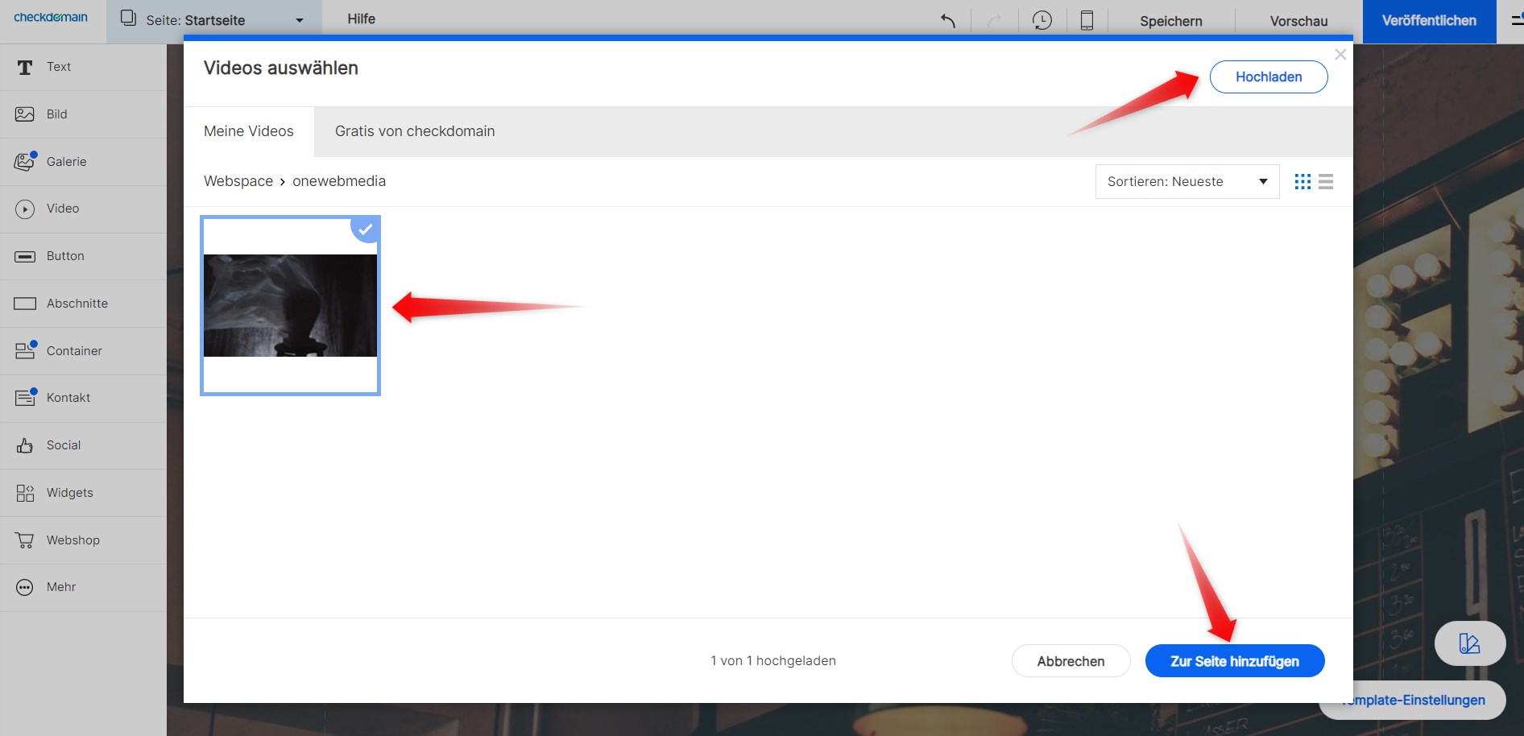
Task: Click the Abbrechen button
Action: tap(1071, 661)
